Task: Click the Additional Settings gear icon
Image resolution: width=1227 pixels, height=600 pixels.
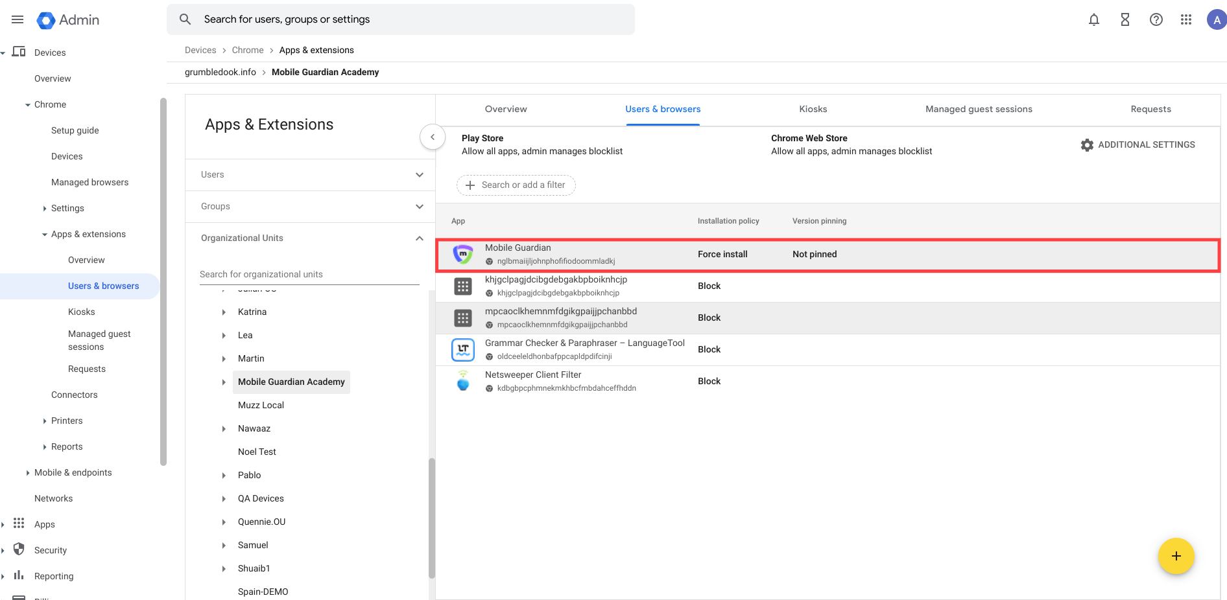Action: click(1087, 145)
